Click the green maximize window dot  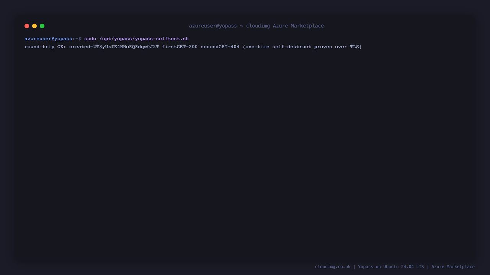point(42,26)
